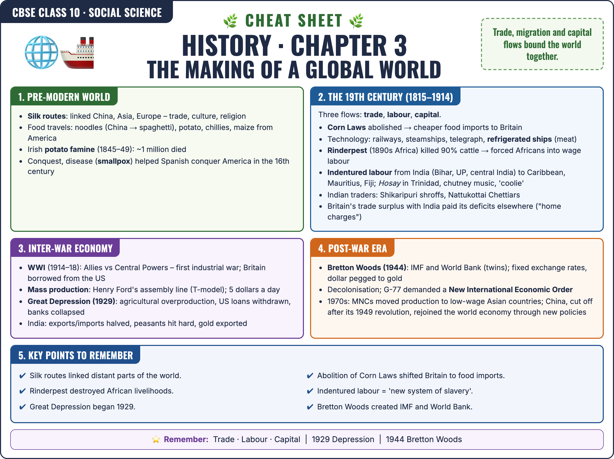Select the CBSE Class 10 Social Science banner

(87, 12)
